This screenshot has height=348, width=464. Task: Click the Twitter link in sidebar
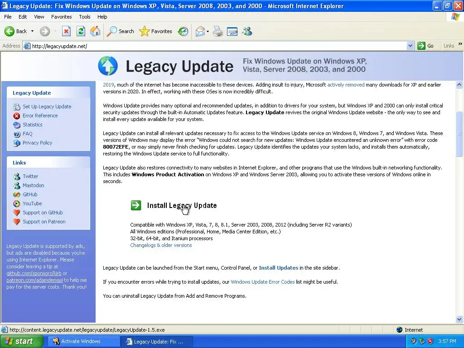tap(30, 176)
